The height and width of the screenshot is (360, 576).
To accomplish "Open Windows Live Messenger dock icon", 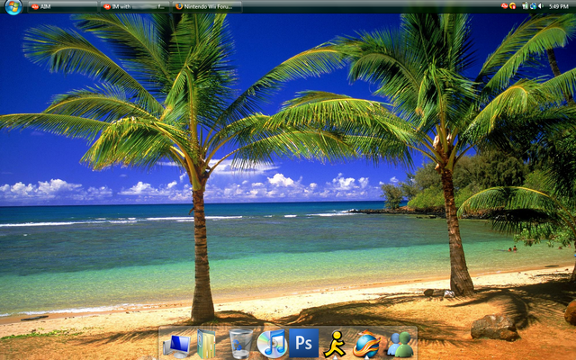I will pos(400,345).
